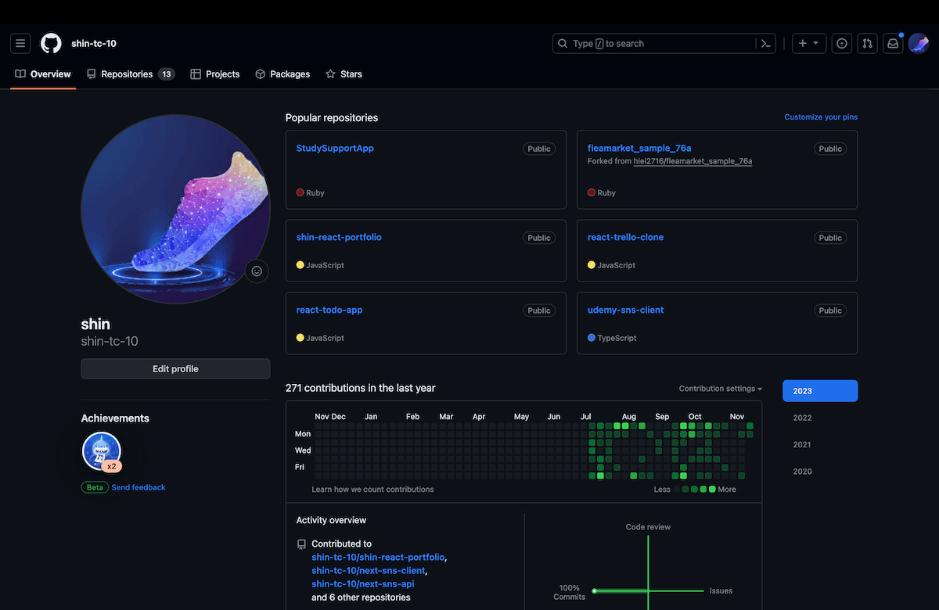
Task: Open the command palette icon
Action: pyautogui.click(x=766, y=44)
